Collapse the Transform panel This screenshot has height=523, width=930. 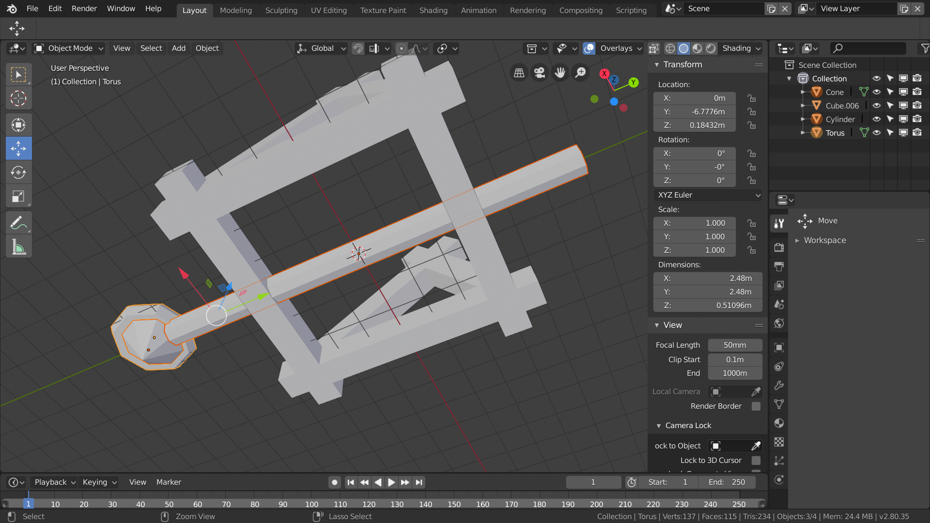[x=657, y=65]
